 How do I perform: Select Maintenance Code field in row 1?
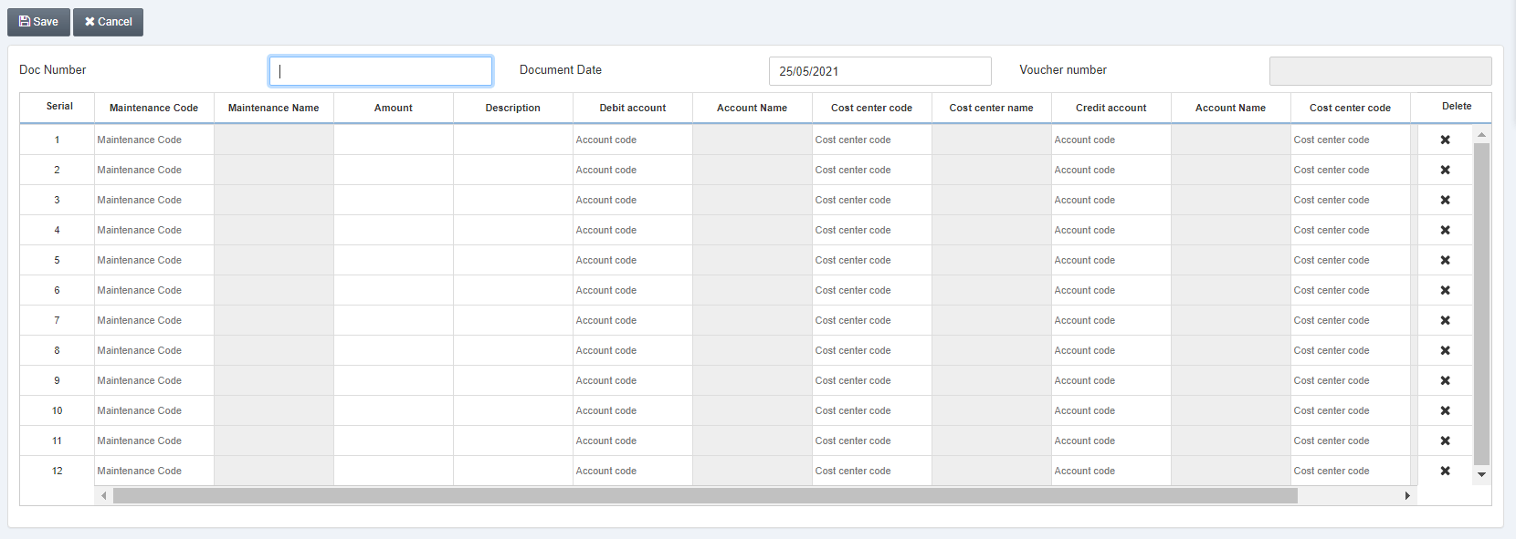coord(154,140)
